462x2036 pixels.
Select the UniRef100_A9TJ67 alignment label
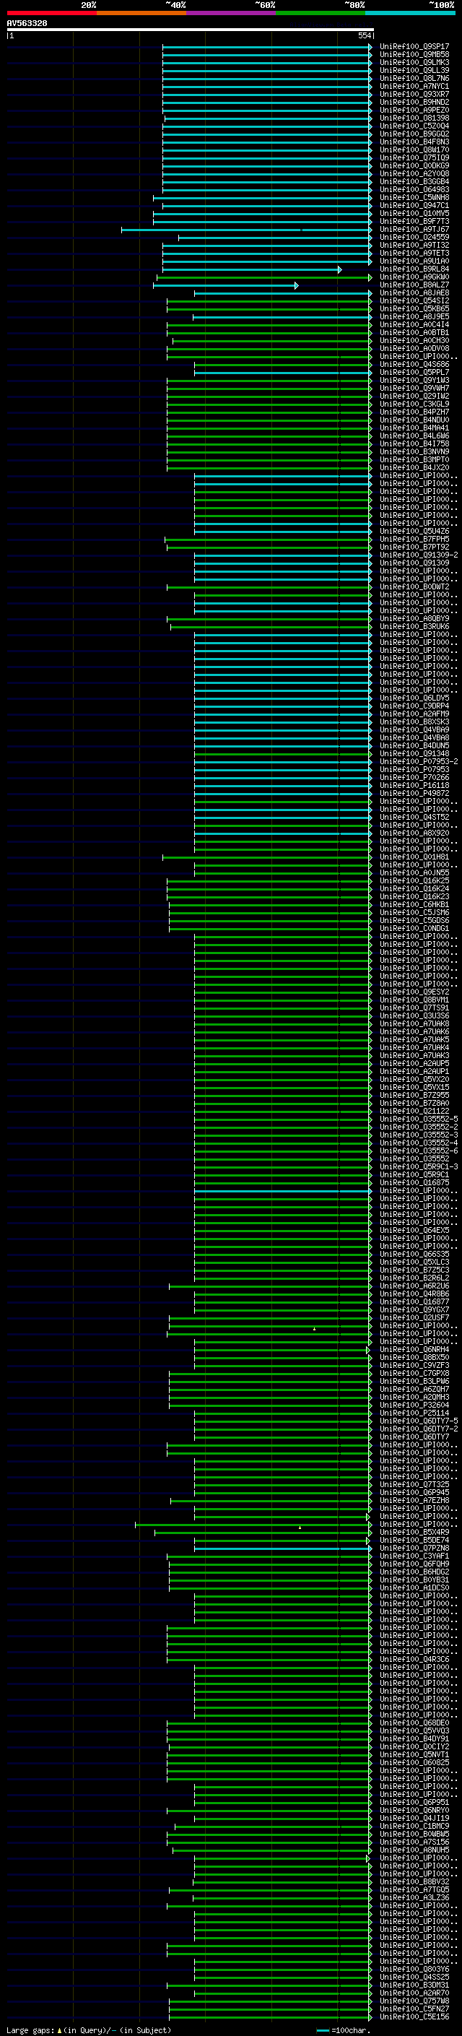click(414, 229)
